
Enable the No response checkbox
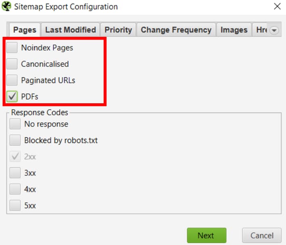pos(15,124)
